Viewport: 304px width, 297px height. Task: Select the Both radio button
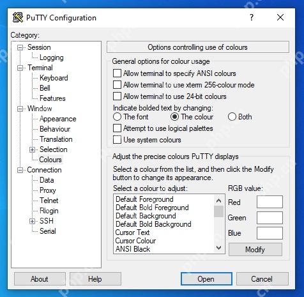click(x=232, y=117)
